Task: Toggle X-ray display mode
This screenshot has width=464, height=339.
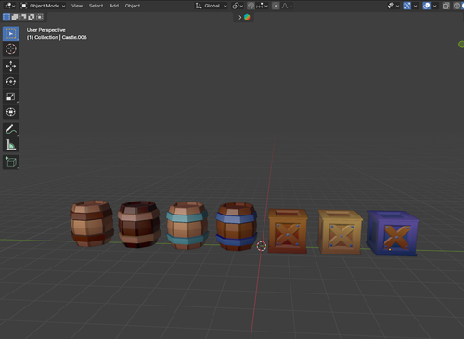Action: point(445,6)
